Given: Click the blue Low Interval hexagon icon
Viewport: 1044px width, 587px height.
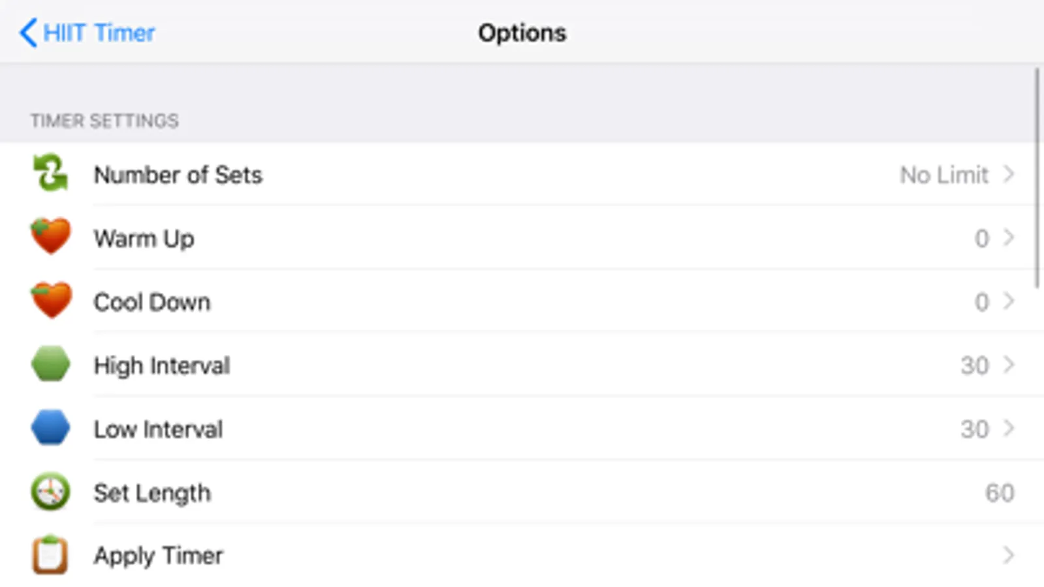Looking at the screenshot, I should pyautogui.click(x=50, y=428).
